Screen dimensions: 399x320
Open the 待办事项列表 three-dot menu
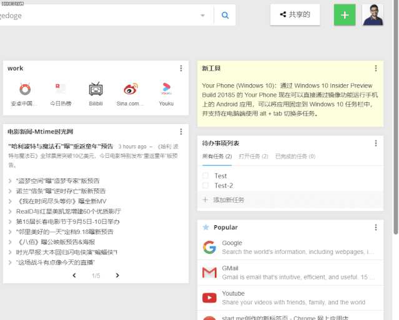coord(376,143)
